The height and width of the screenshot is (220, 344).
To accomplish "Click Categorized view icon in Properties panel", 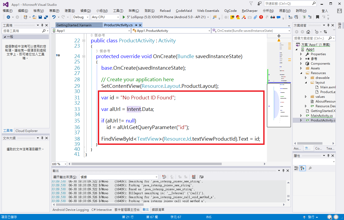I will click(x=296, y=168).
